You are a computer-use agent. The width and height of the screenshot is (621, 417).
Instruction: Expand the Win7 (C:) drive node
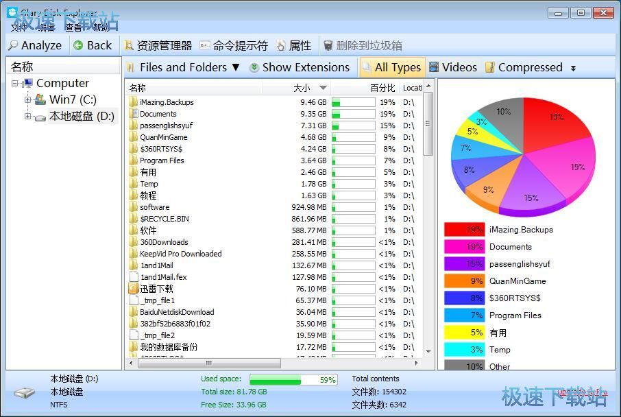[27, 99]
